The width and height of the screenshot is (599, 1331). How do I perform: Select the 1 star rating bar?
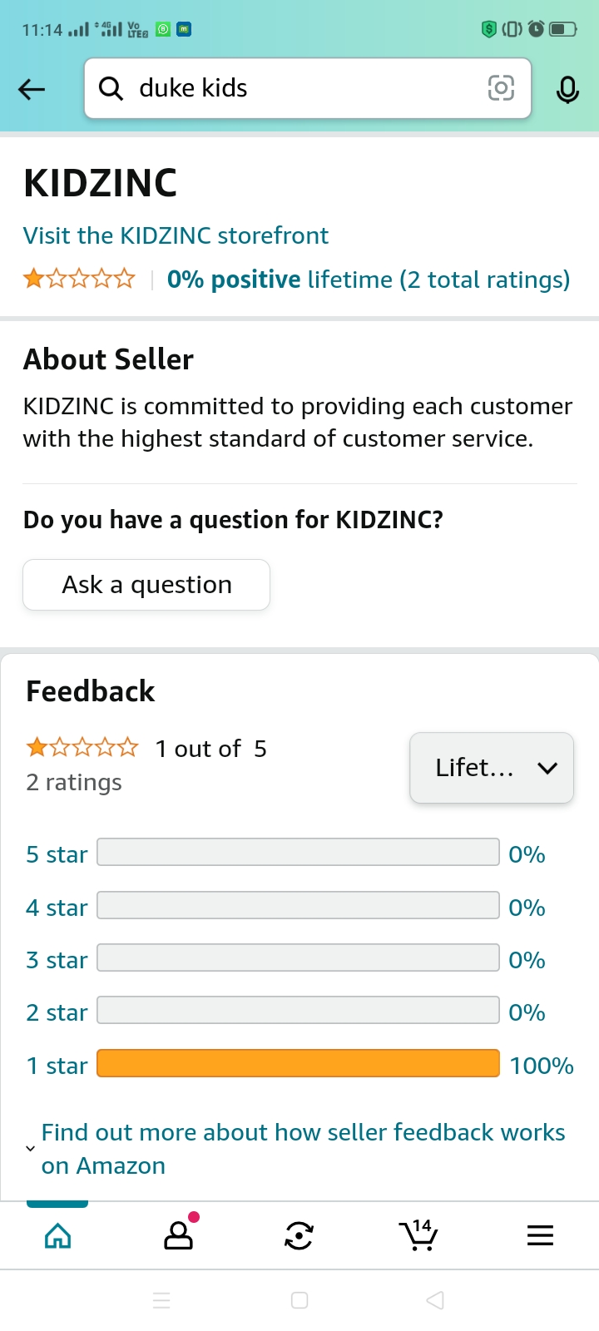point(298,1064)
